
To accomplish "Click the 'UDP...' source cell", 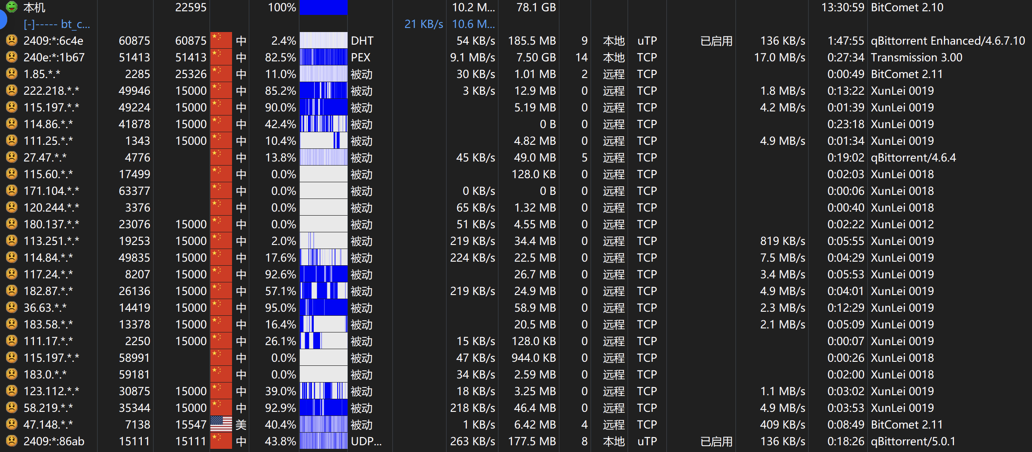I will tap(366, 441).
